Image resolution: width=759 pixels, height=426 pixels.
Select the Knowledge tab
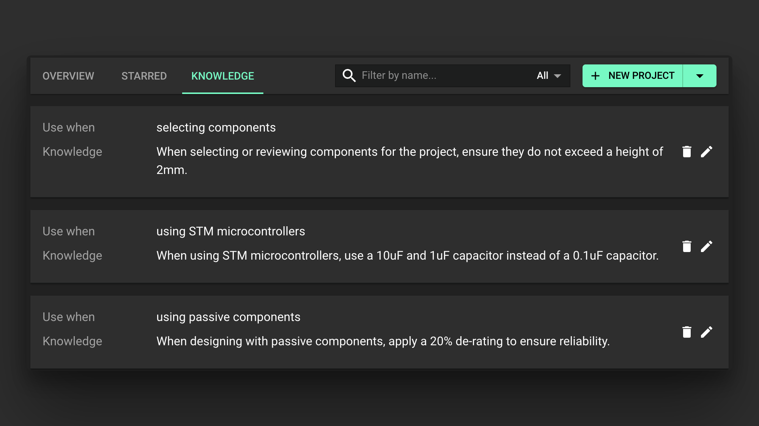[222, 76]
